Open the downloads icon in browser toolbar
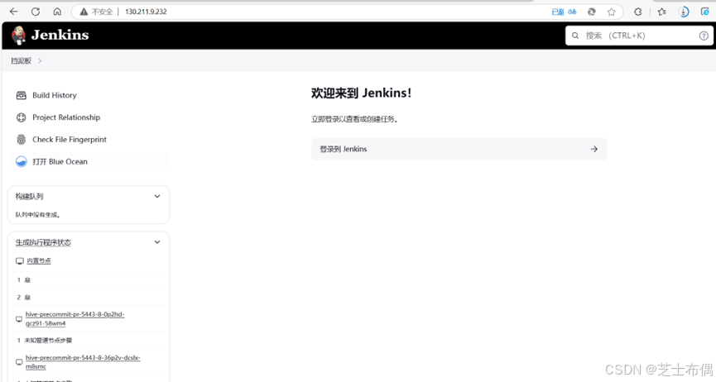 point(684,12)
